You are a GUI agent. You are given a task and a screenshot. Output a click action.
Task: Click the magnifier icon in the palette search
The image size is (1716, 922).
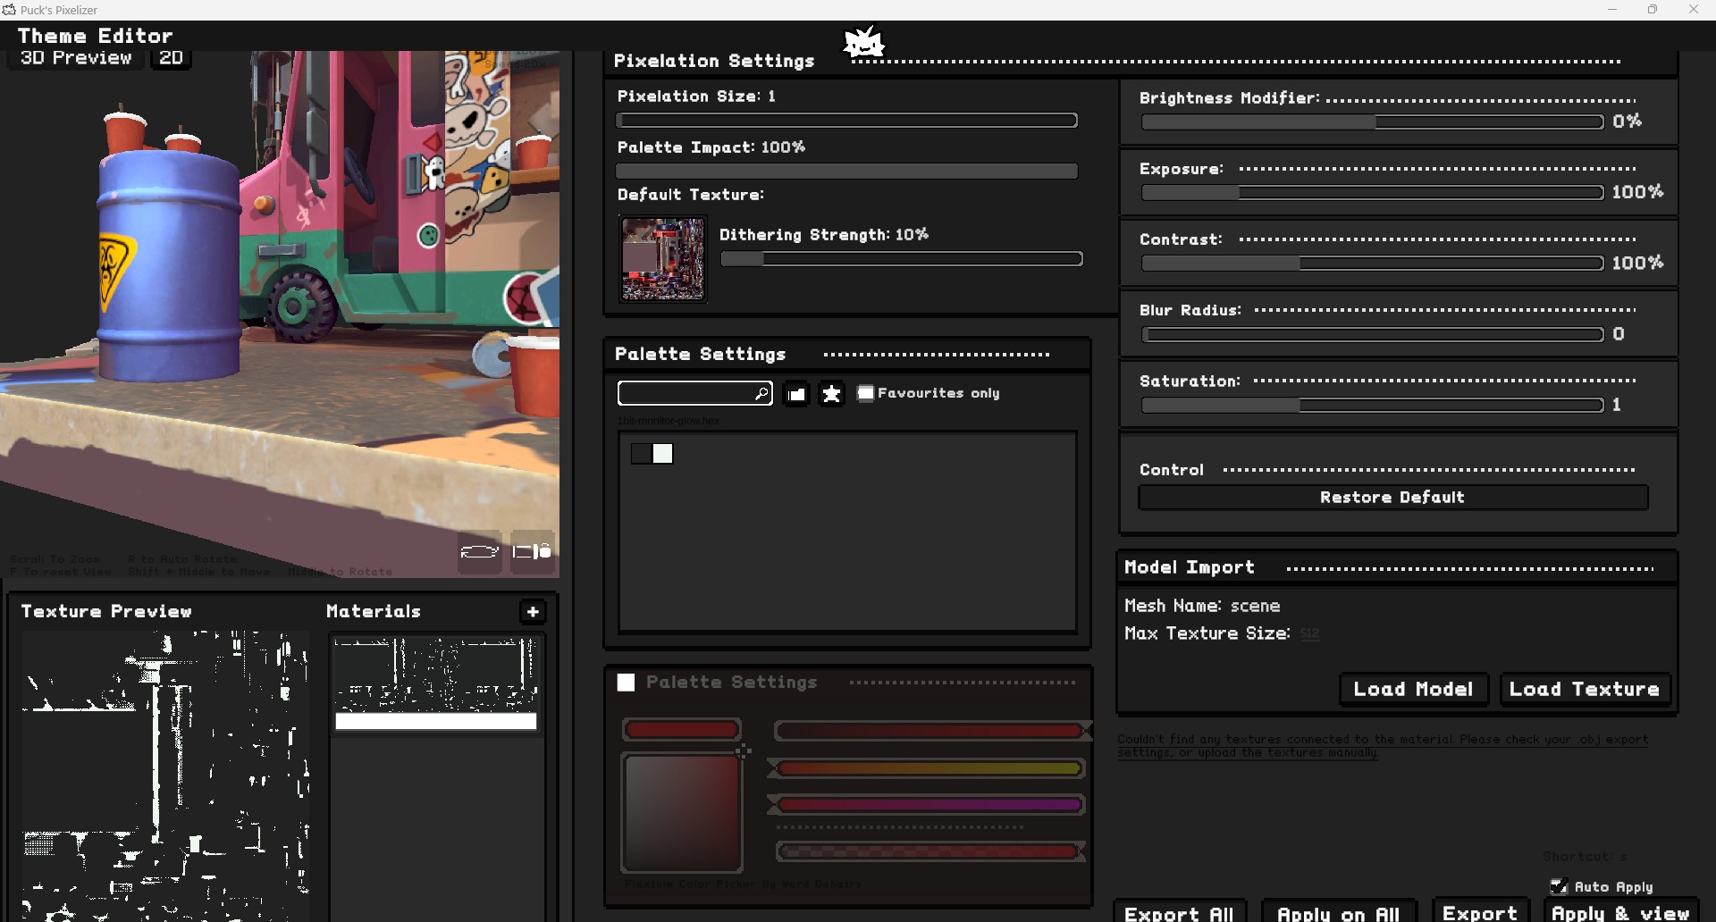coord(761,393)
